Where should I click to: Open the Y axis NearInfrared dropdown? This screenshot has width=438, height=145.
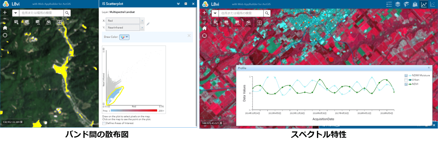point(142,27)
